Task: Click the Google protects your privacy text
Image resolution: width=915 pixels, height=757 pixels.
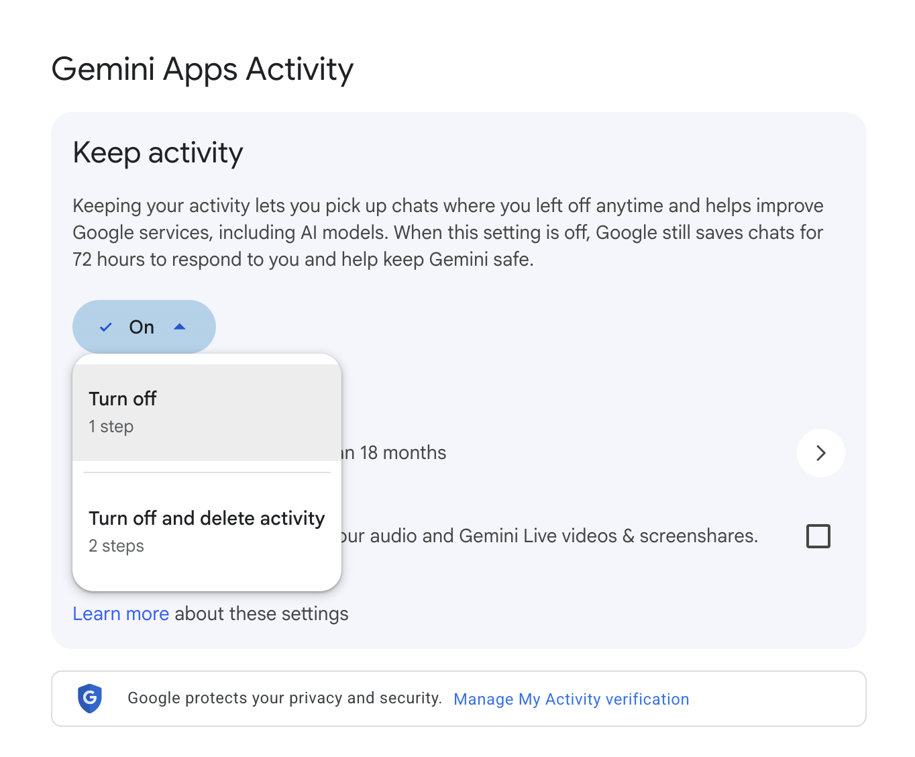Action: tap(284, 698)
